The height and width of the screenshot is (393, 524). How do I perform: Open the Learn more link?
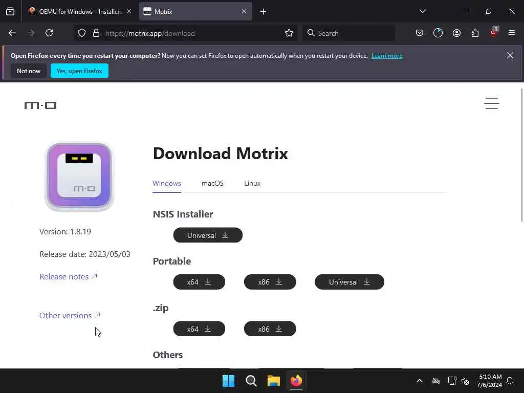pyautogui.click(x=387, y=56)
